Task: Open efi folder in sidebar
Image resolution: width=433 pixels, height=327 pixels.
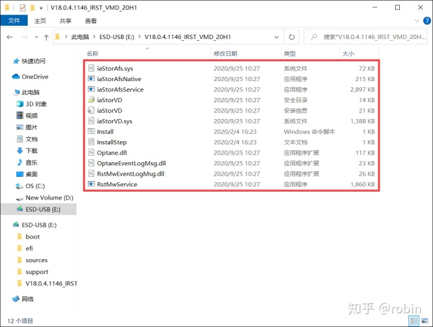Action: pyautogui.click(x=29, y=248)
